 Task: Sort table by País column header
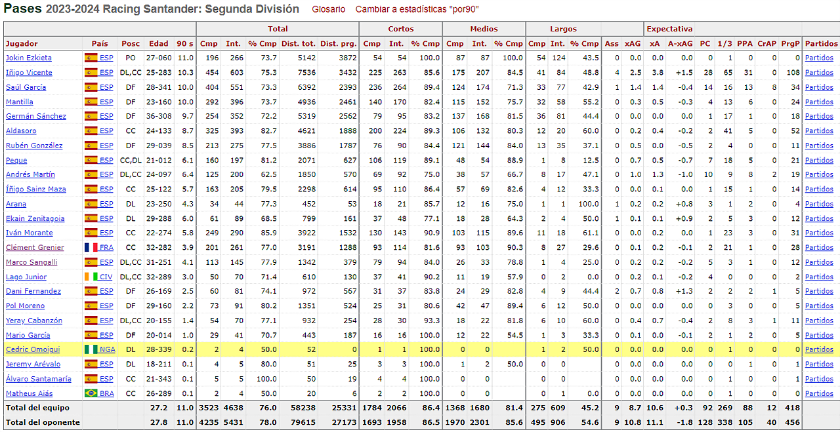100,43
